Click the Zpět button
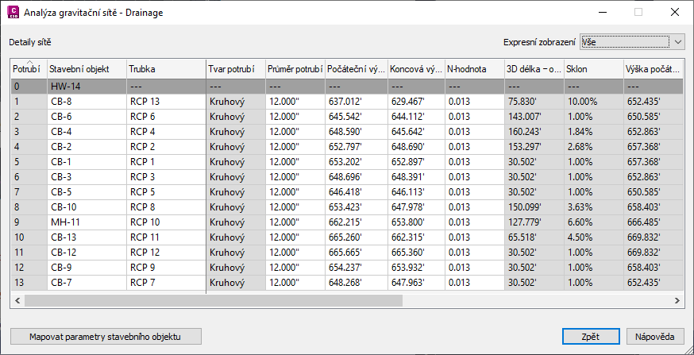 click(592, 337)
